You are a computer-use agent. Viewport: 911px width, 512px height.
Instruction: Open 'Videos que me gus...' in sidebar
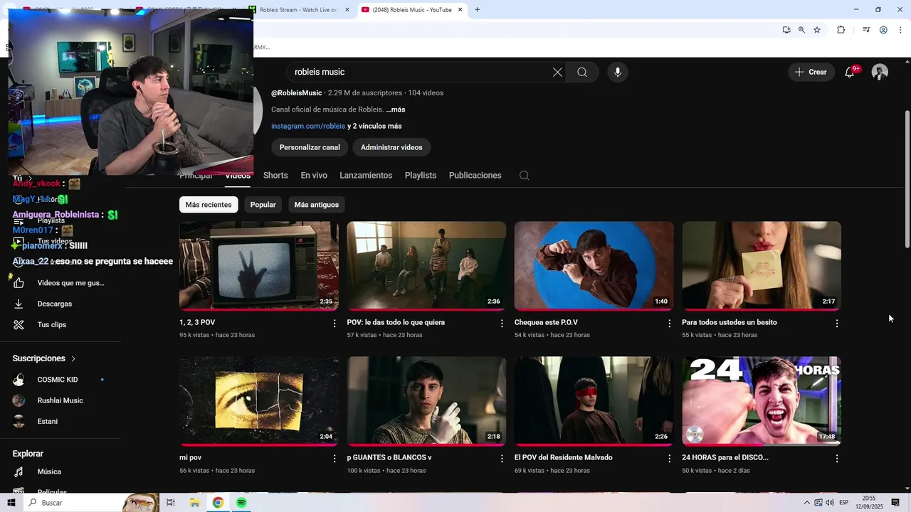(61, 283)
